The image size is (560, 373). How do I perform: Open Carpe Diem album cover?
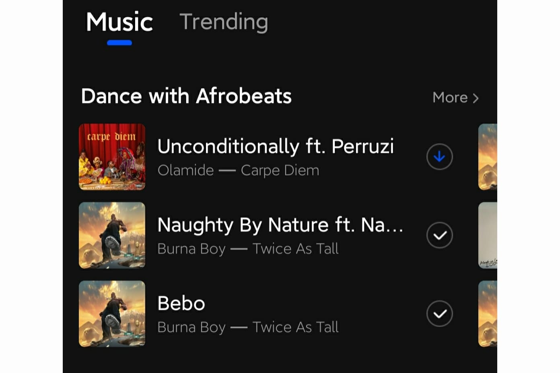[x=112, y=157]
